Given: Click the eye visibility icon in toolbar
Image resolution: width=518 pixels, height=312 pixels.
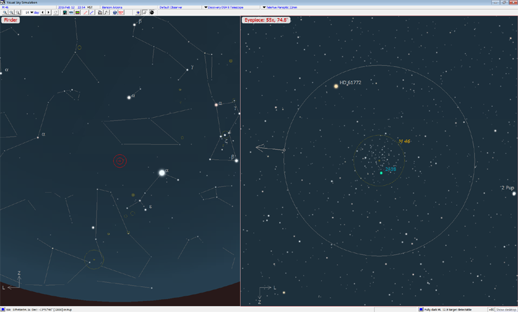Looking at the screenshot, I should [138, 12].
